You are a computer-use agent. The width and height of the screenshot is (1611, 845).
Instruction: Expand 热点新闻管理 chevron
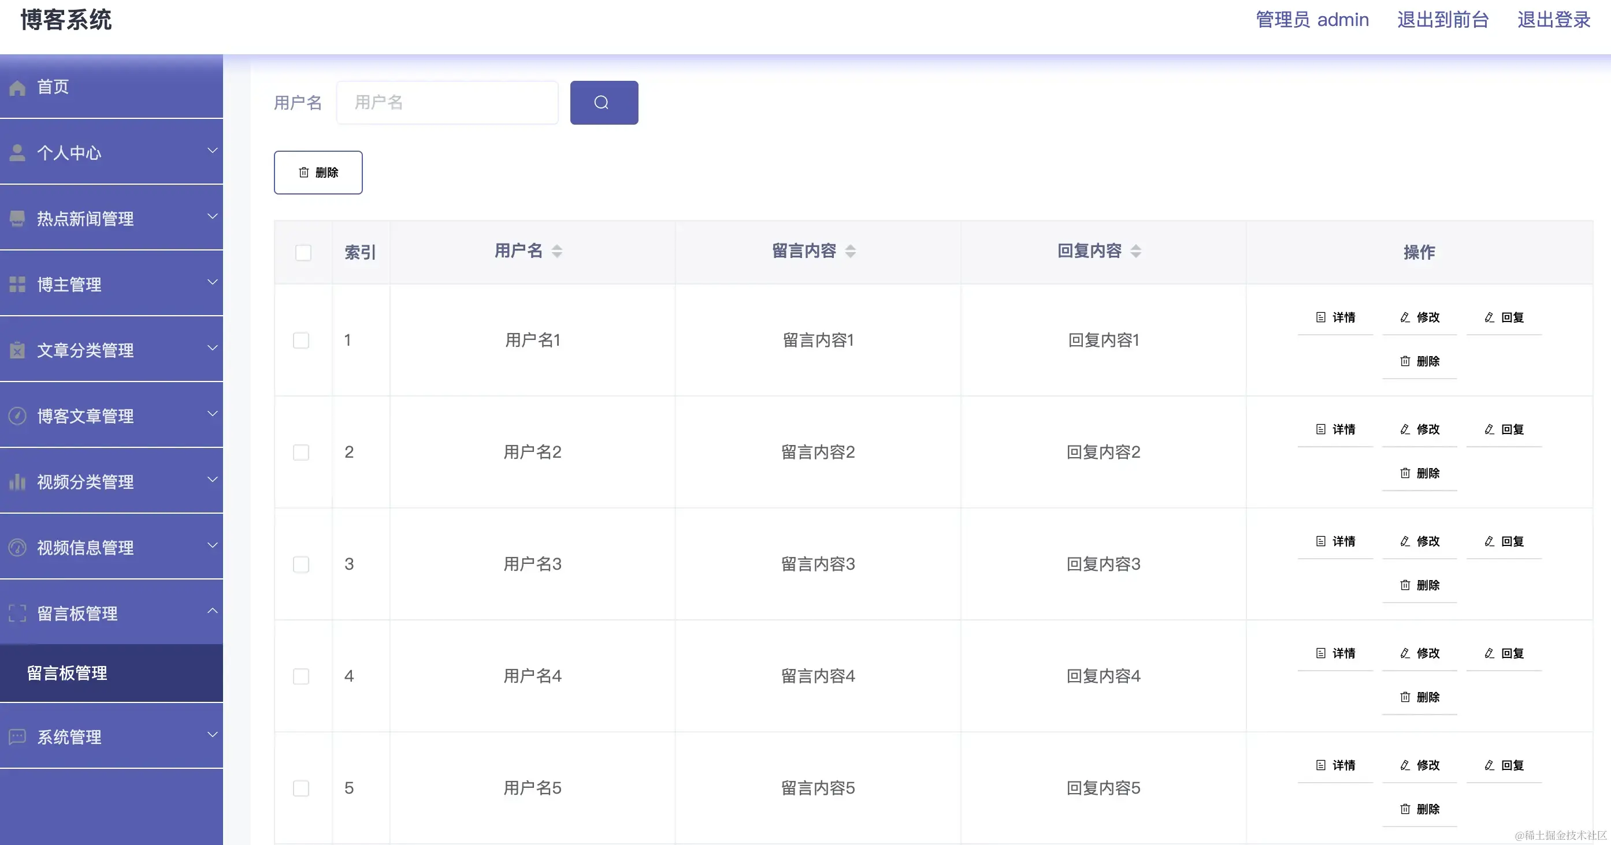pyautogui.click(x=213, y=216)
